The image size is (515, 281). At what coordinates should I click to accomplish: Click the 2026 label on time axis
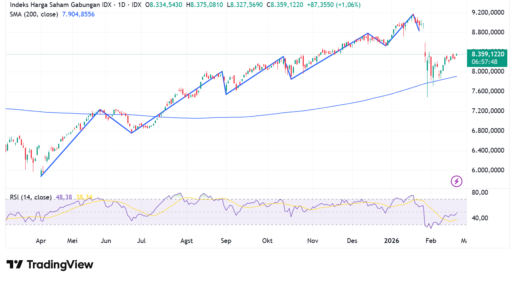click(x=392, y=241)
